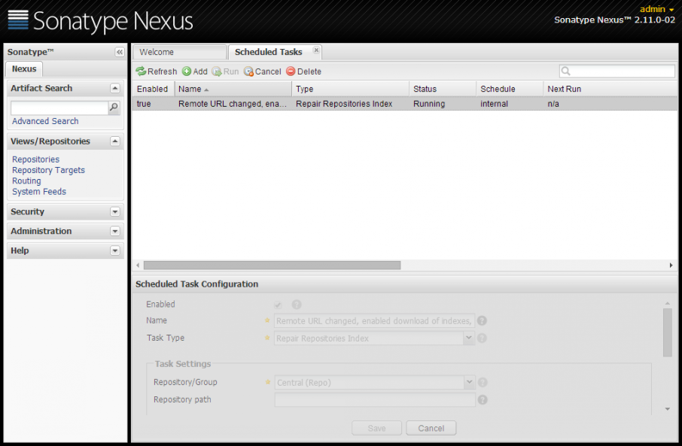Viewport: 682px width, 446px height.
Task: Click help icon next to Name field
Action: coord(482,321)
